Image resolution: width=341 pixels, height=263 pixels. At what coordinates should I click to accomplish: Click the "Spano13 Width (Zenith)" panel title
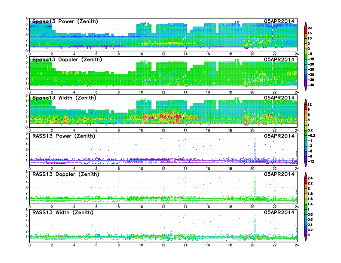(x=64, y=98)
